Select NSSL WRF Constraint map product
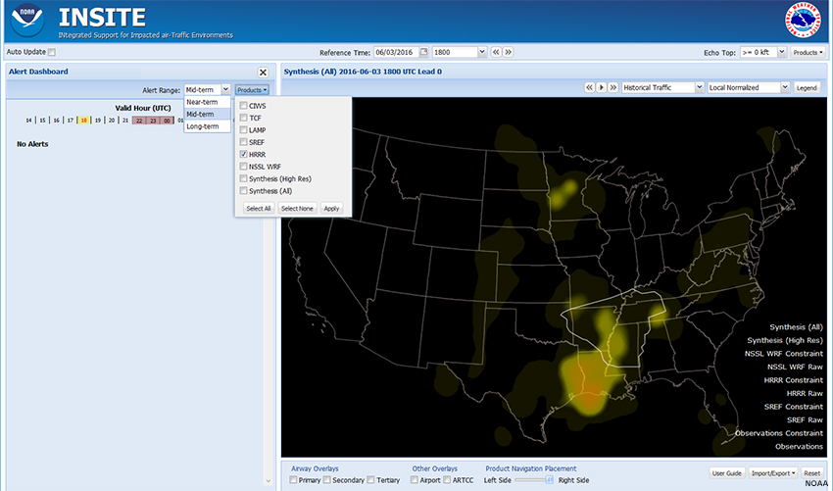Screen dimensions: 833x491 [x=784, y=354]
